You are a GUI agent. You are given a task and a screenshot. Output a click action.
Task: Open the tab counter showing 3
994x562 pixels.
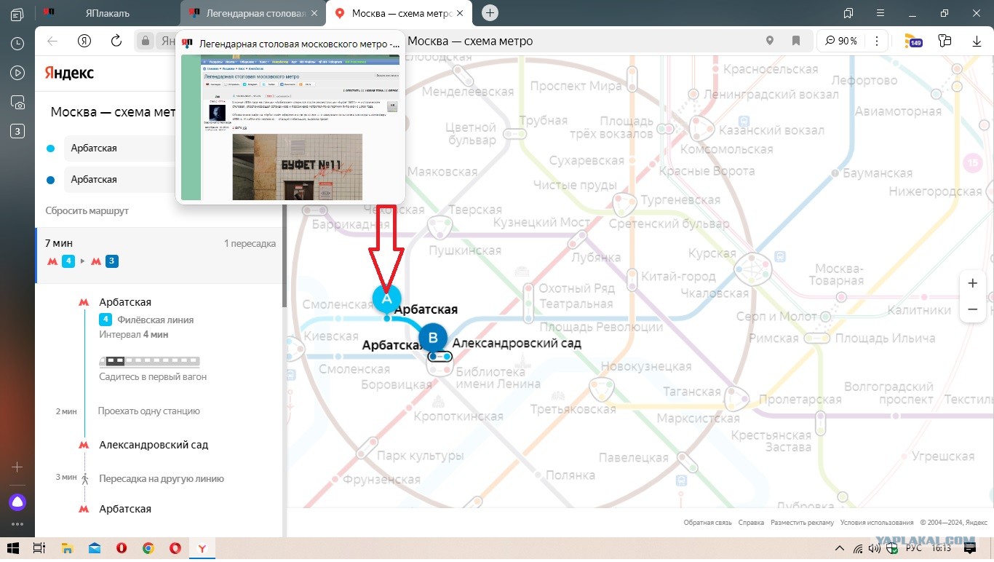tap(17, 132)
